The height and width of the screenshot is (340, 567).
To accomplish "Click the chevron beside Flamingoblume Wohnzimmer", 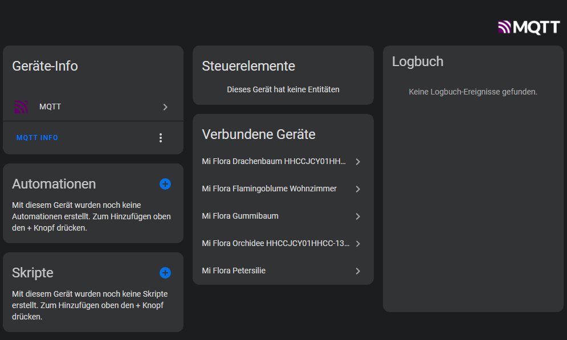I will point(358,189).
